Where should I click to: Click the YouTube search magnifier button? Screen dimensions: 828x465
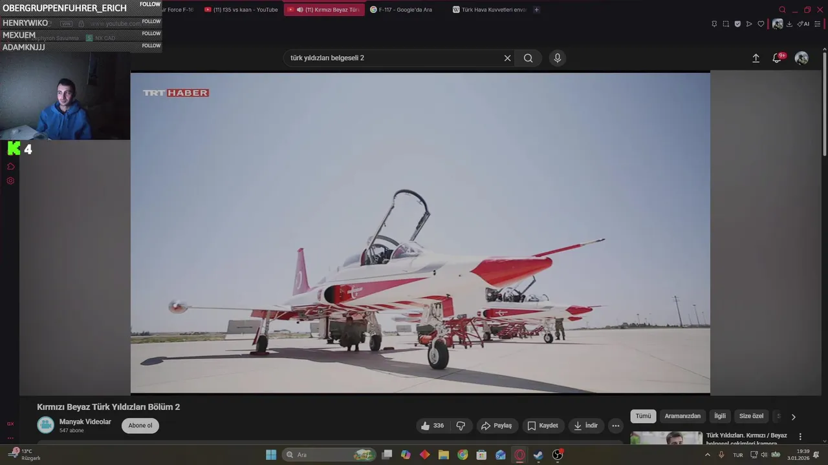pos(528,58)
